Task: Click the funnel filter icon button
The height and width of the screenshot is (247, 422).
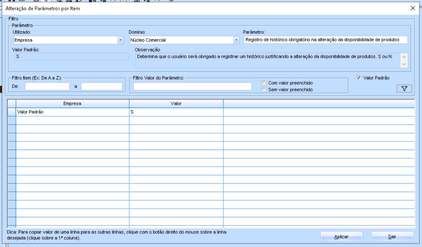Action: point(404,89)
